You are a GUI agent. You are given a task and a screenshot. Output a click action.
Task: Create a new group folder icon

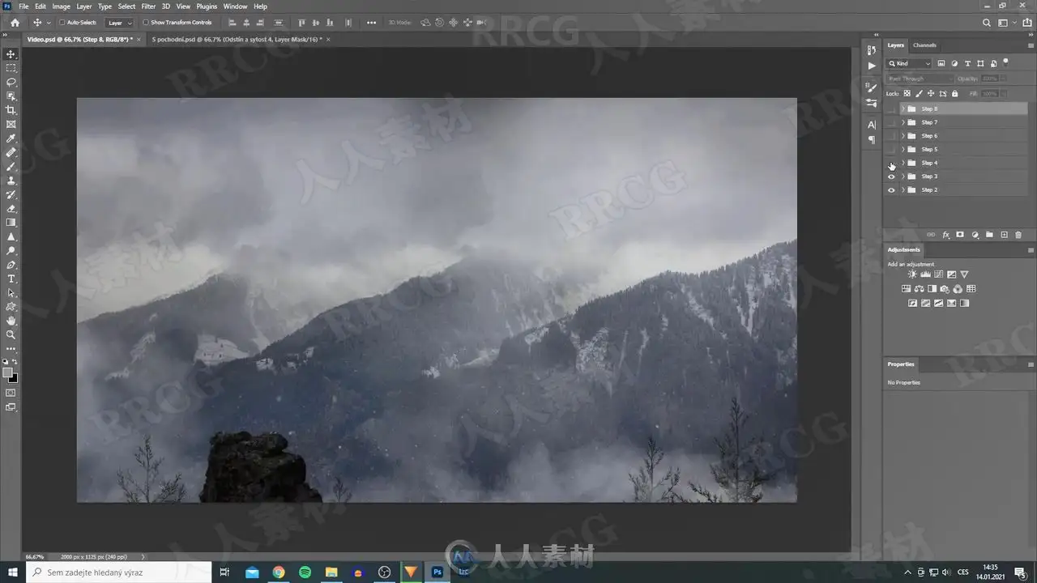(989, 235)
